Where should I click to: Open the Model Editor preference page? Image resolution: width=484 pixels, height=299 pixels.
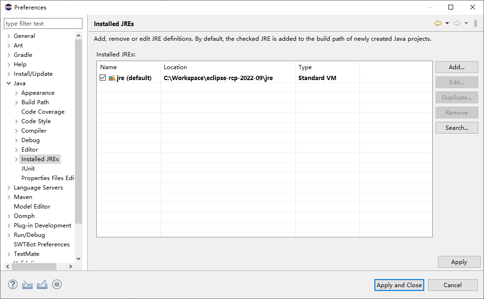tap(32, 207)
